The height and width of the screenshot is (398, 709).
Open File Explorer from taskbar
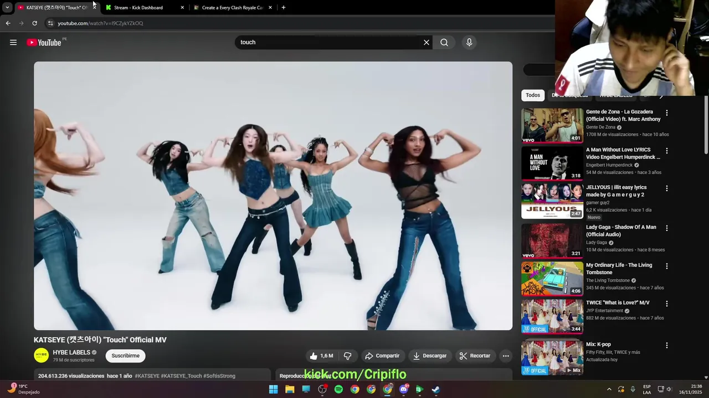(290, 389)
